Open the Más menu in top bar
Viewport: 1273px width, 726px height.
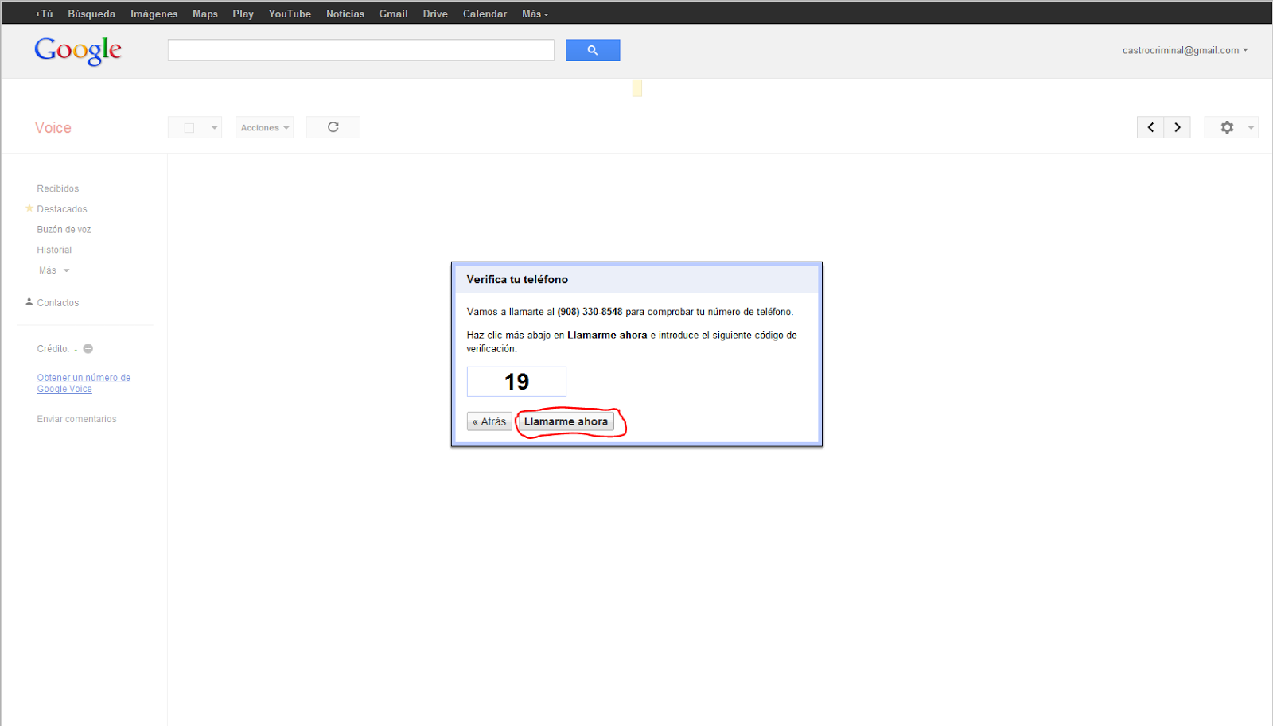(535, 14)
